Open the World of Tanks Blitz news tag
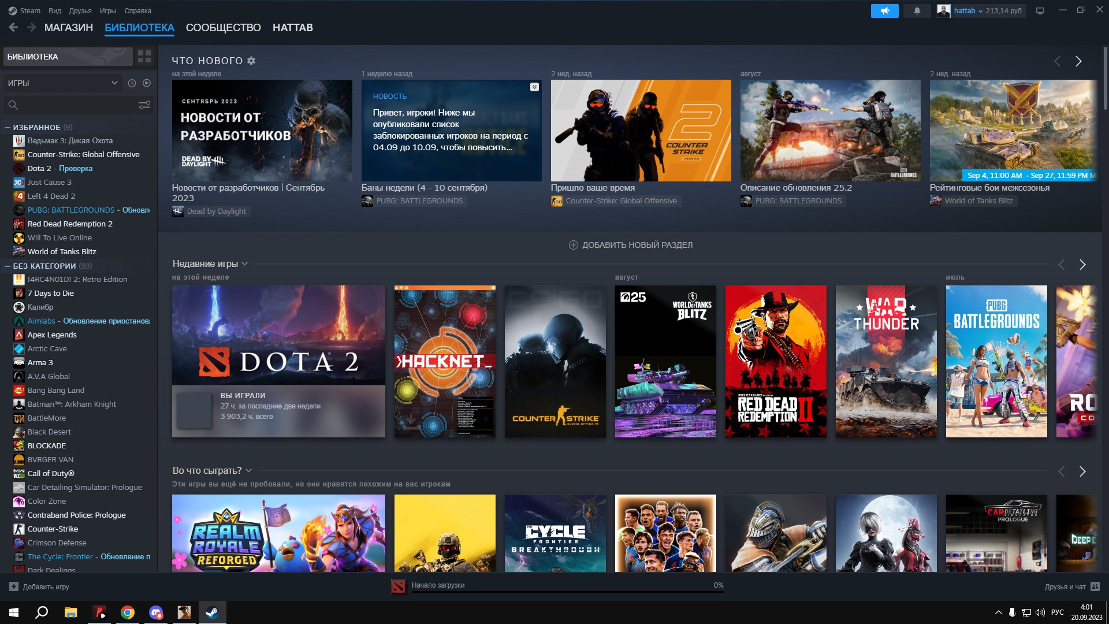This screenshot has height=624, width=1109. click(x=973, y=201)
